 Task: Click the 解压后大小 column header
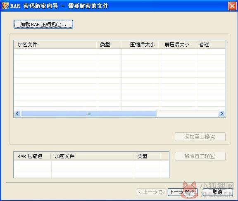(177, 45)
